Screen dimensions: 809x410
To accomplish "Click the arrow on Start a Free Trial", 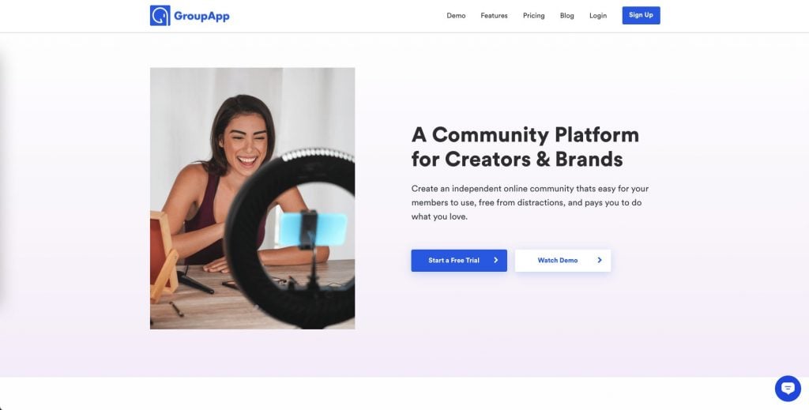I will 496,261.
